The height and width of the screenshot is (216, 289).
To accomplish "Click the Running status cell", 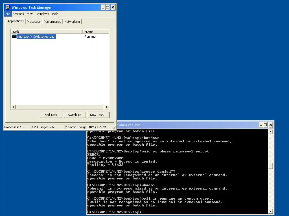I will pos(90,37).
